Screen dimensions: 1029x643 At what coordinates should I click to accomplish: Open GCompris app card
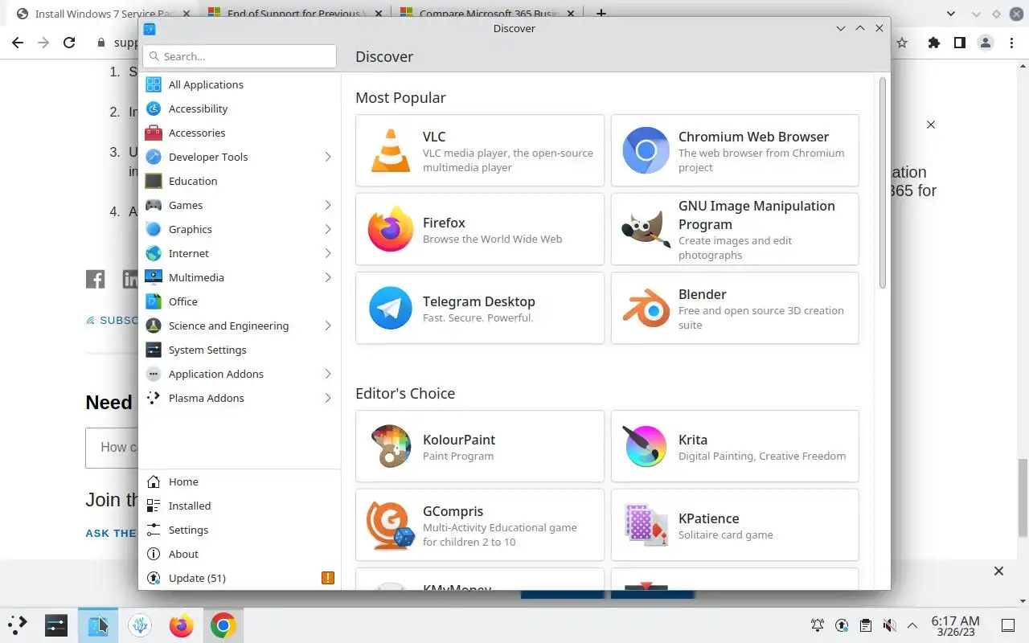[480, 525]
